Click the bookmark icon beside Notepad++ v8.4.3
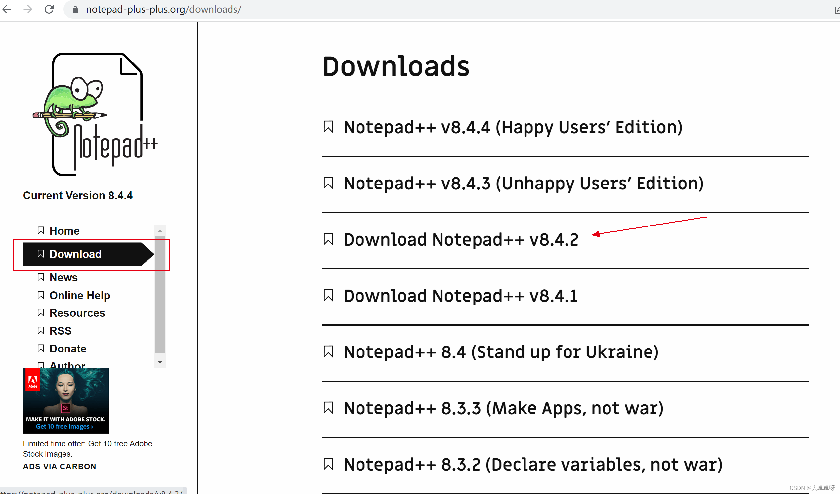This screenshot has height=494, width=840. [x=329, y=183]
